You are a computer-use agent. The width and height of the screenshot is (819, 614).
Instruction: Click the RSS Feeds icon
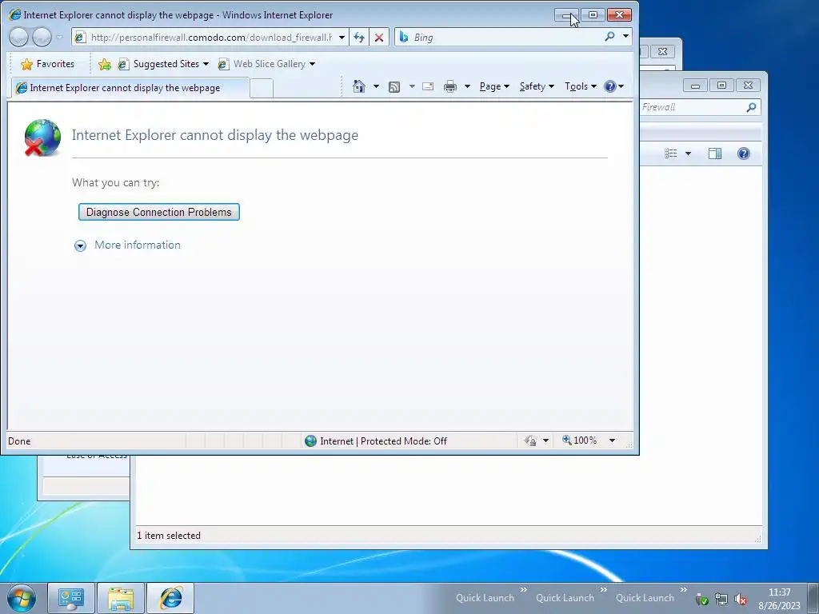tap(394, 86)
